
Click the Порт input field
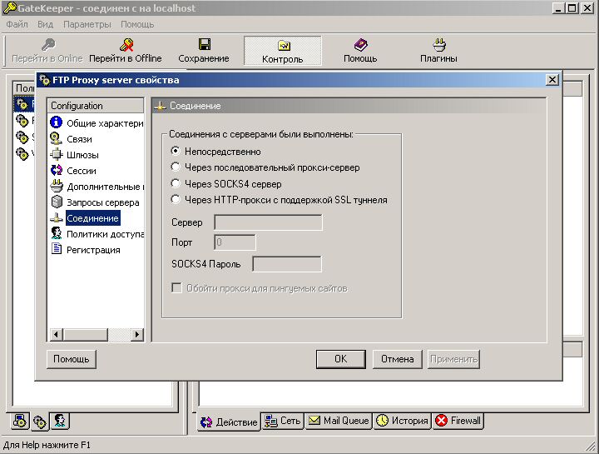235,242
